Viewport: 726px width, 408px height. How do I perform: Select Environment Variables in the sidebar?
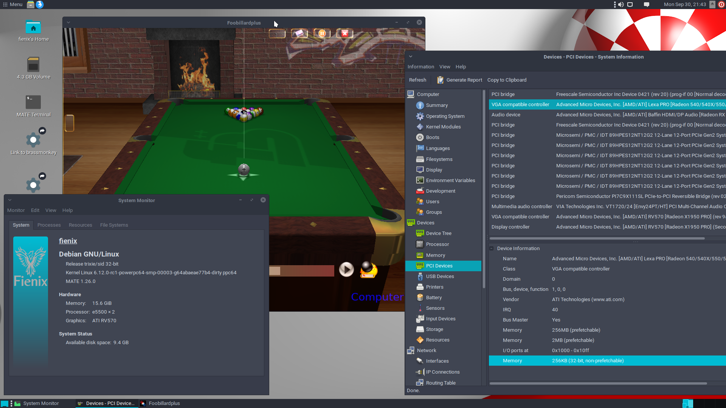[x=450, y=181]
